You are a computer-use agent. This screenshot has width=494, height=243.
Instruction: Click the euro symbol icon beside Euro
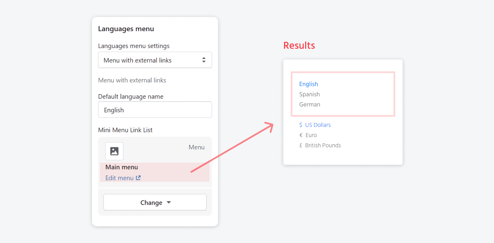[x=301, y=135]
